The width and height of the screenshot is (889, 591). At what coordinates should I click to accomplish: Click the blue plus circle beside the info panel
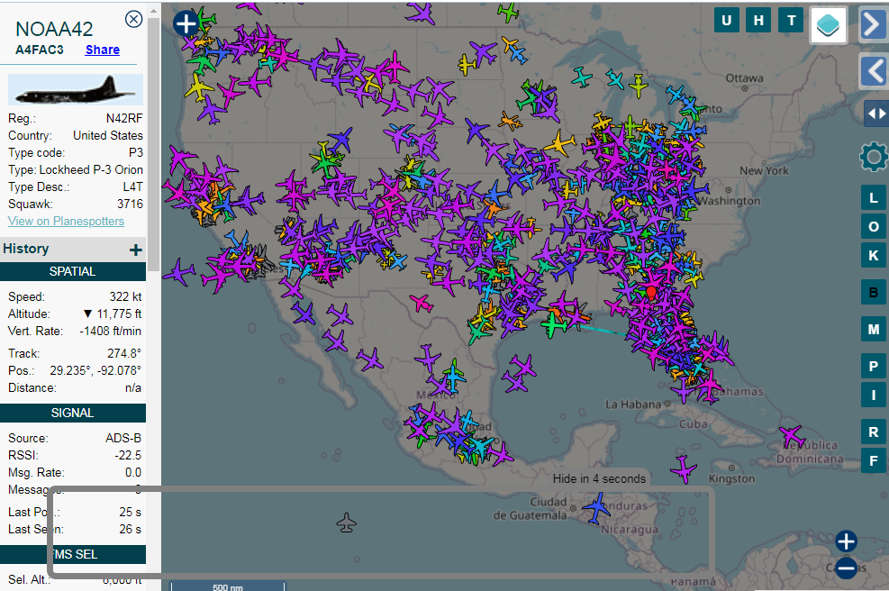186,23
